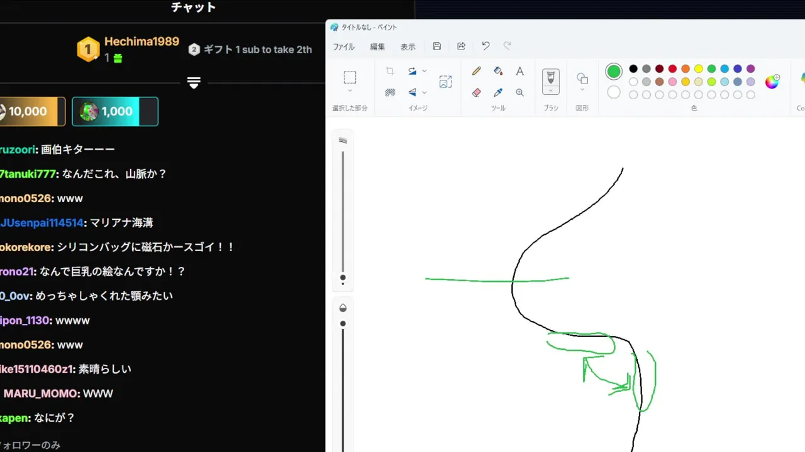Open the Edit colors wheel in Paint
Viewport: 805px width, 452px height.
(772, 82)
